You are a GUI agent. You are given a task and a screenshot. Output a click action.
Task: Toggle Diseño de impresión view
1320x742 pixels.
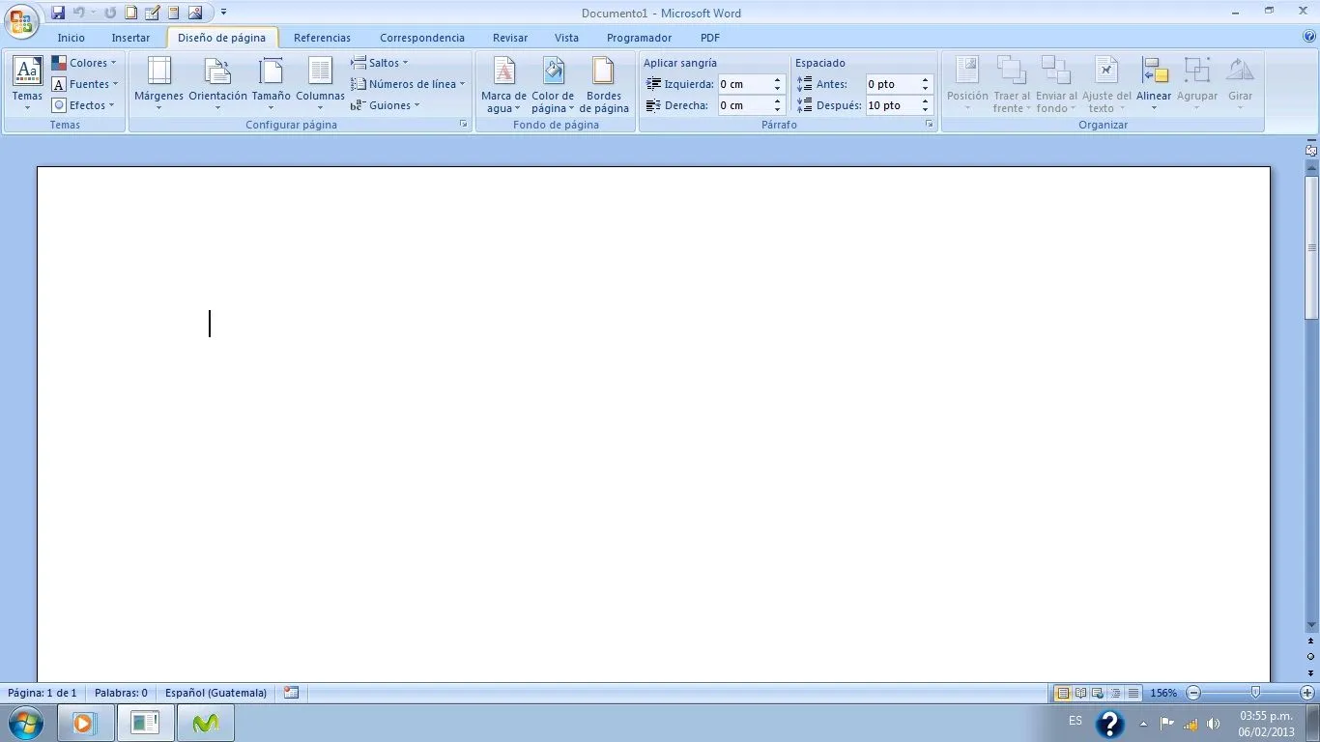click(1063, 693)
